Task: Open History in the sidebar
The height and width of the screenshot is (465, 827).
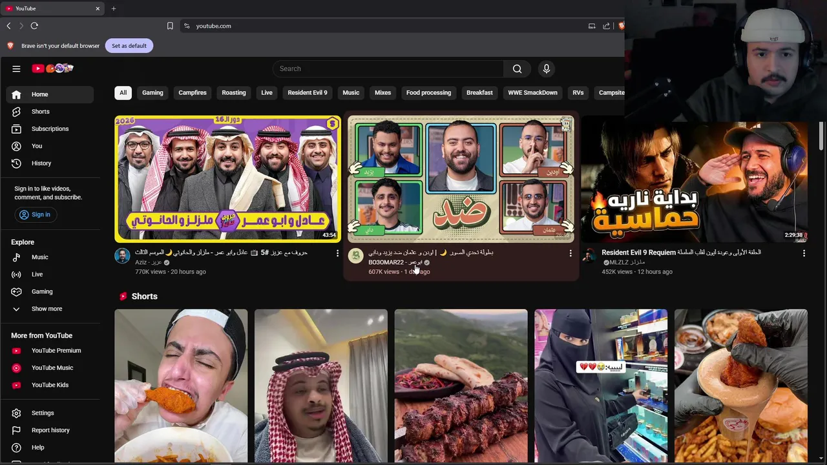Action: [50, 163]
